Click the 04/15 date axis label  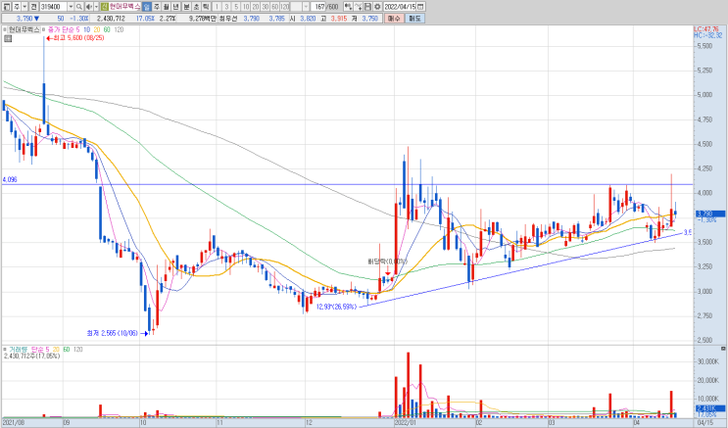point(705,423)
